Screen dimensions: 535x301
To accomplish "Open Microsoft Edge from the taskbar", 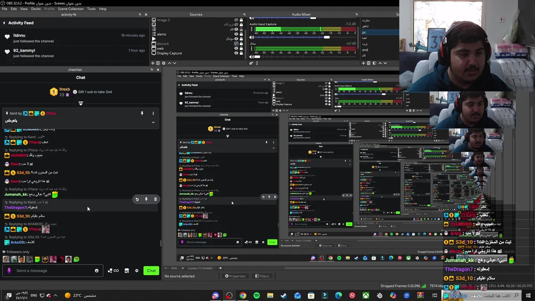I will pyautogui.click(x=339, y=296).
